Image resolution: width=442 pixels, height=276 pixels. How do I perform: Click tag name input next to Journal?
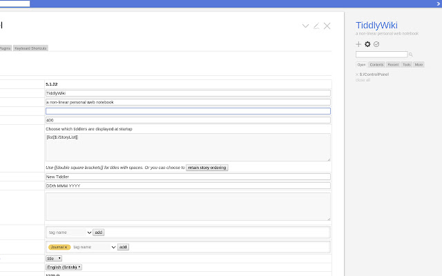point(91,247)
